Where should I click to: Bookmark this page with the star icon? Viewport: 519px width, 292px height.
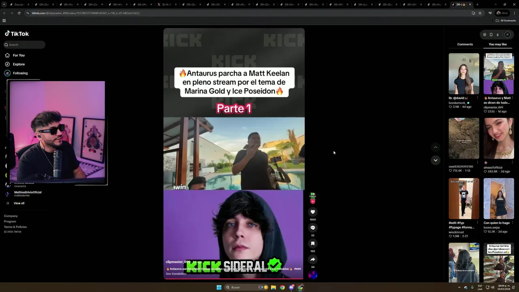pyautogui.click(x=480, y=13)
